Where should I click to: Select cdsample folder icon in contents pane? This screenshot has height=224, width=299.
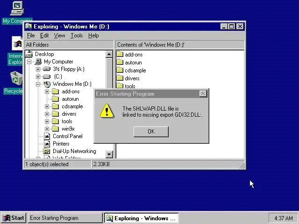(120, 70)
